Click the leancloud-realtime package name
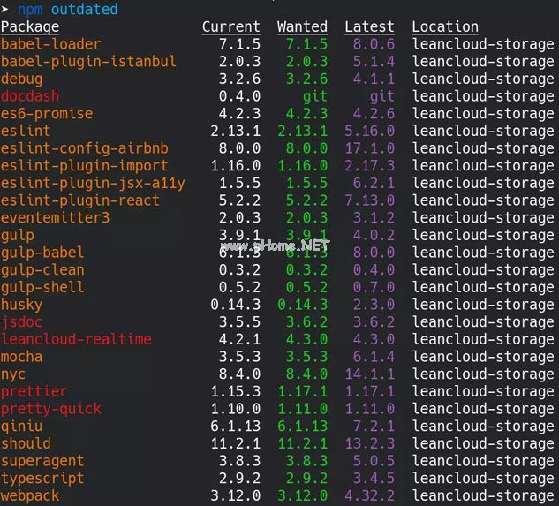 (76, 339)
